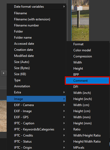Expand the Date format variables submenu

[x=36, y=7]
